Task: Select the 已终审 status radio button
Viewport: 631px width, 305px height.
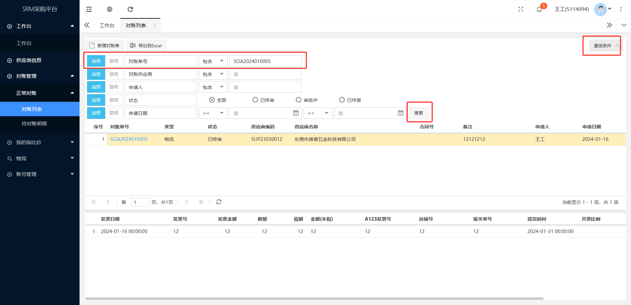Action: point(255,100)
